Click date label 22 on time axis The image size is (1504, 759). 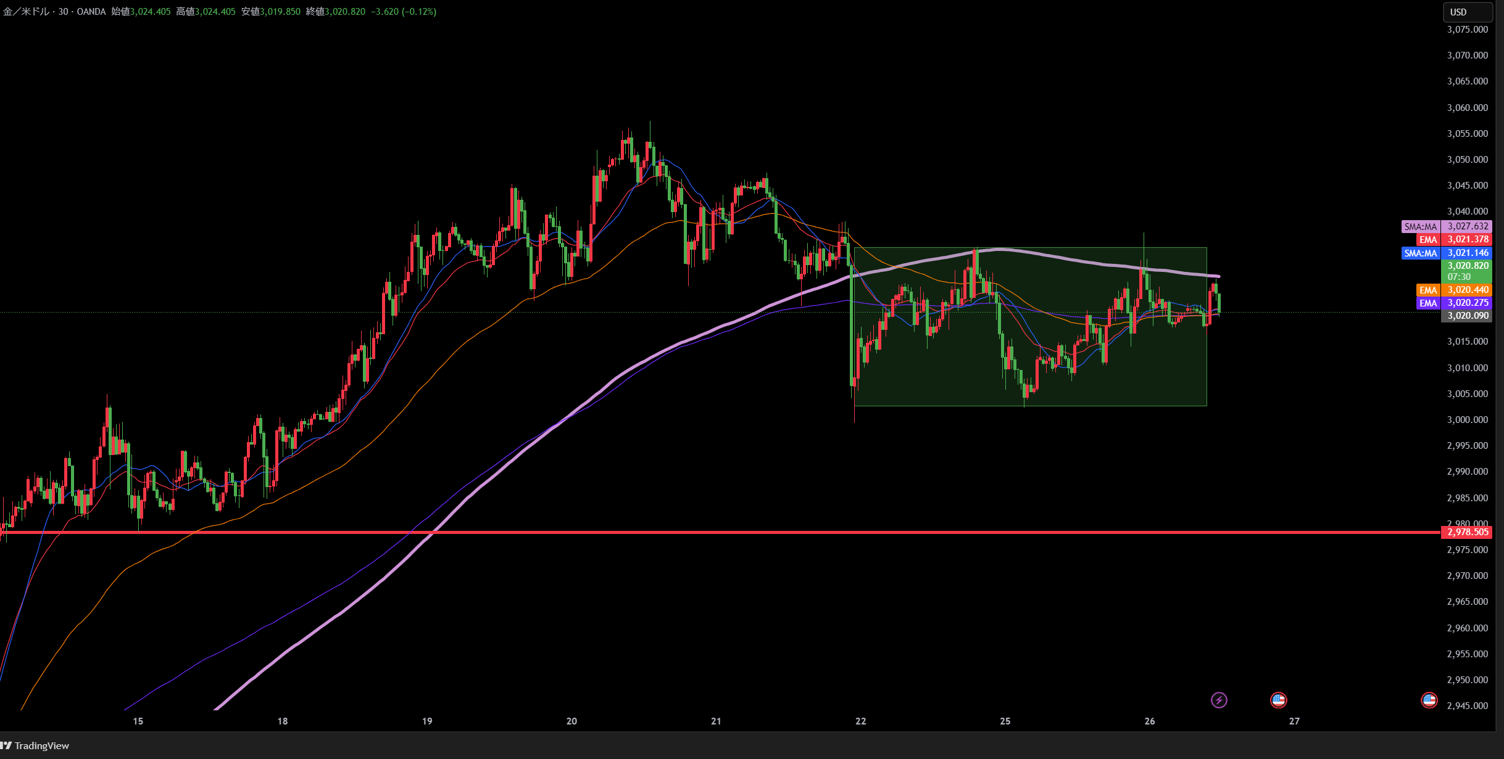point(860,721)
